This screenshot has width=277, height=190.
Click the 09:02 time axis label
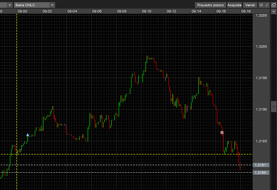pyautogui.click(x=47, y=12)
